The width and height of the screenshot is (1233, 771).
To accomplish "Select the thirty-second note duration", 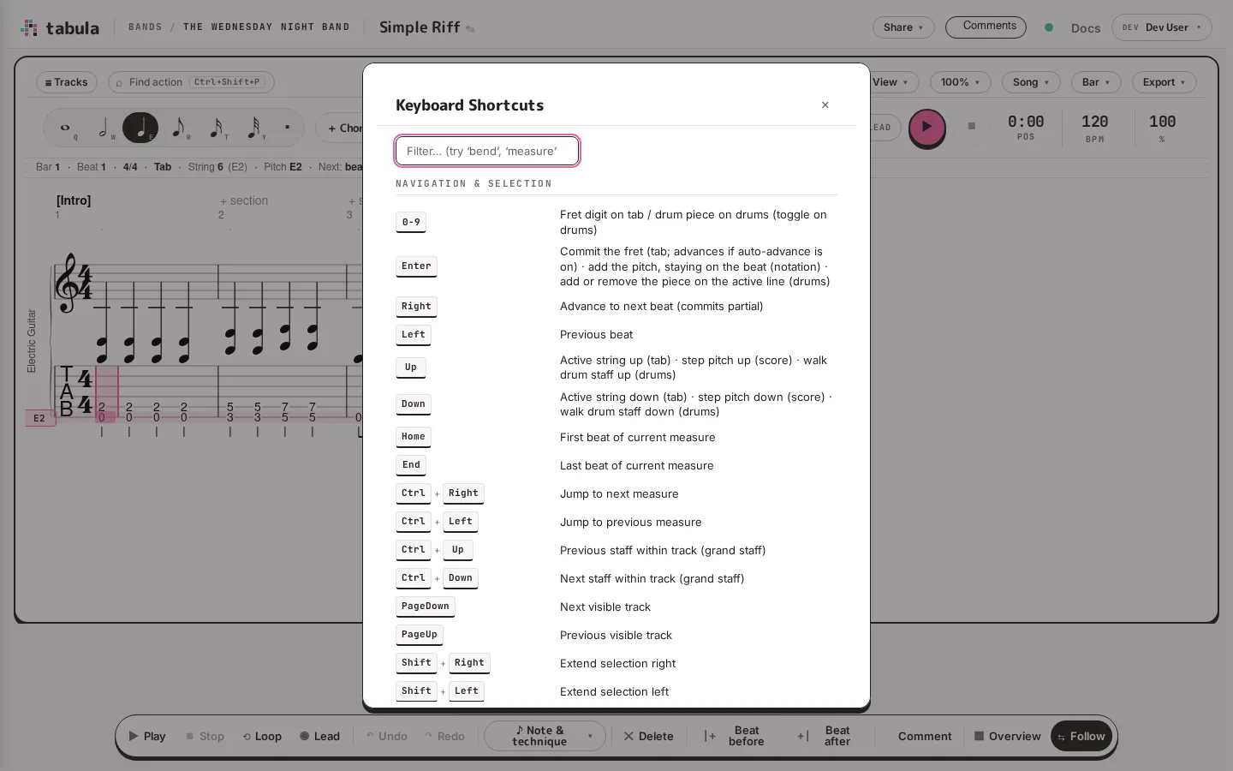I will (x=253, y=128).
